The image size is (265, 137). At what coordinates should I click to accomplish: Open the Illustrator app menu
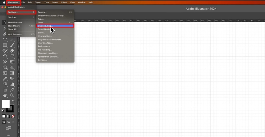13,2
